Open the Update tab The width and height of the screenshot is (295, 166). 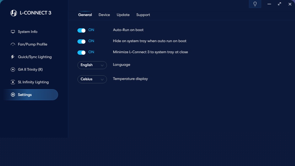(123, 15)
